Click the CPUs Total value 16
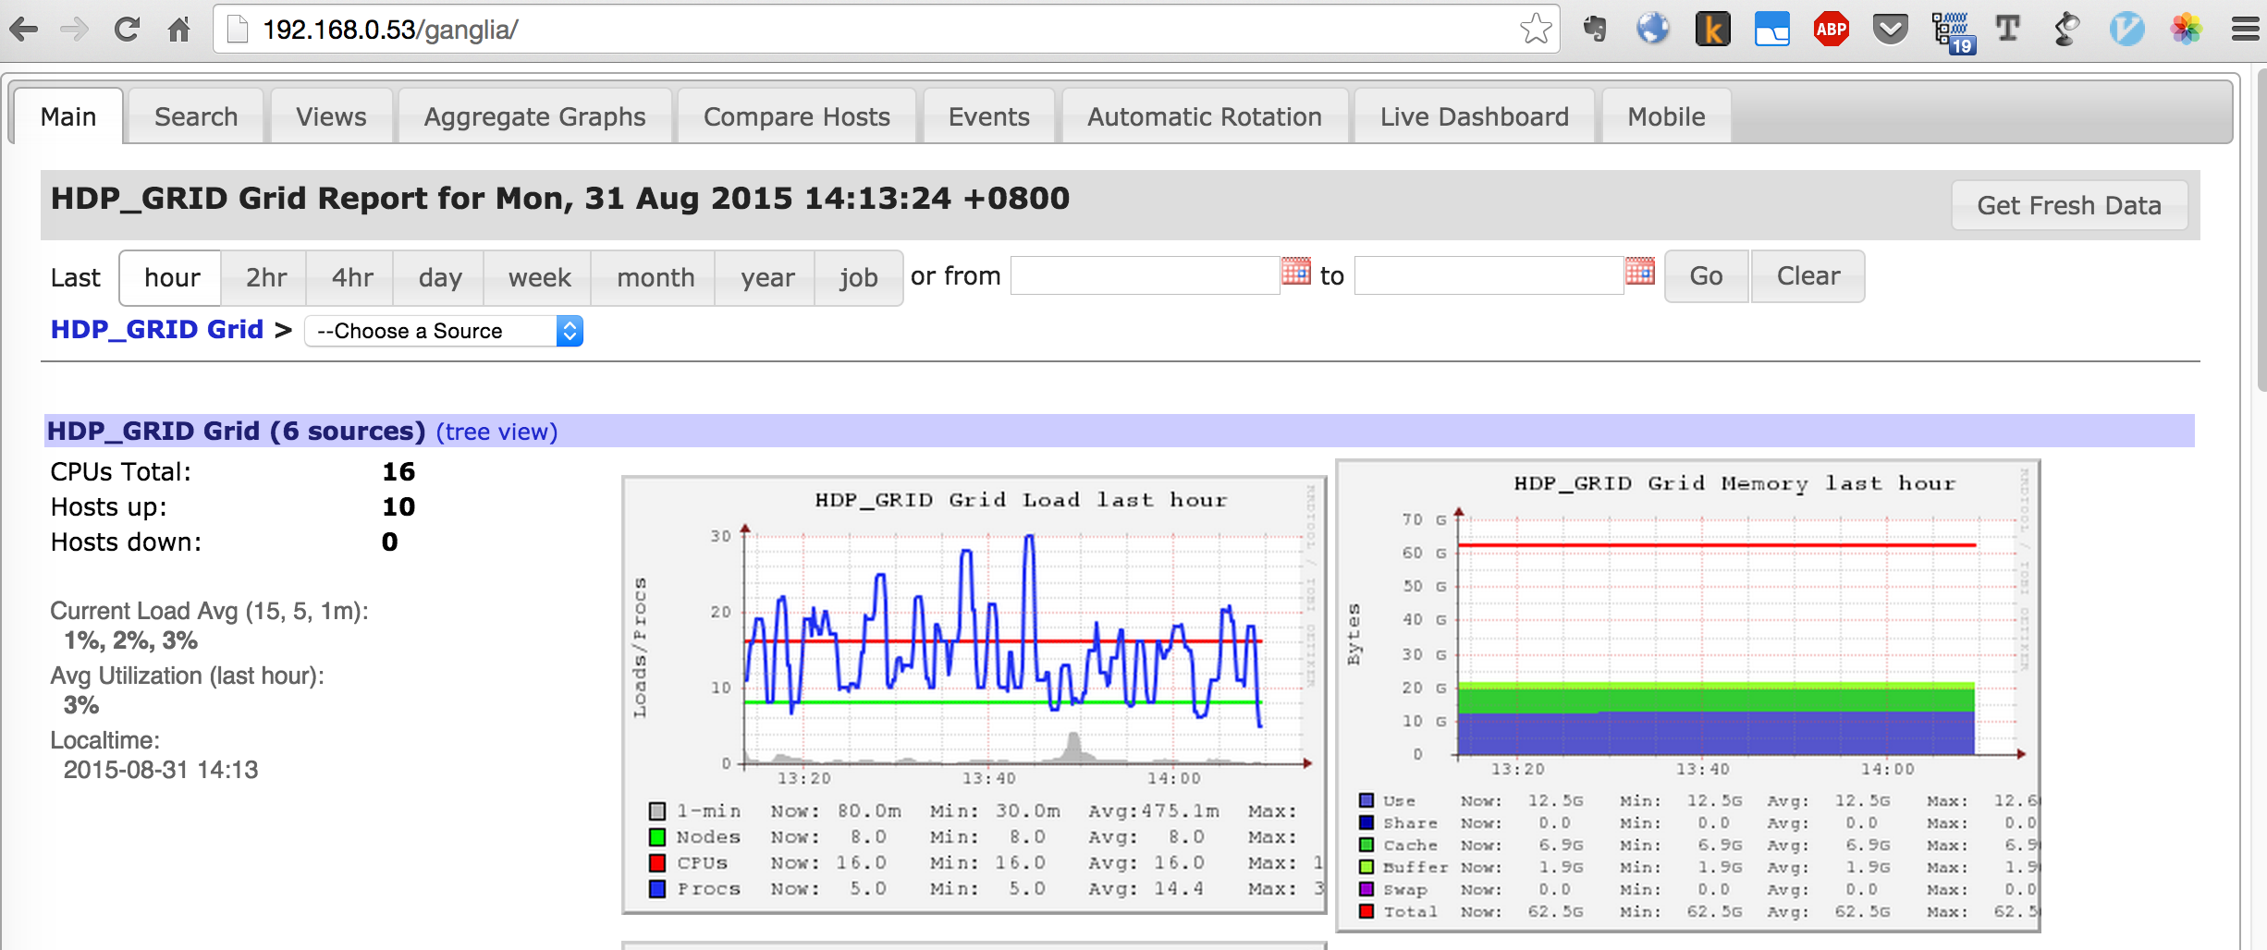 [398, 472]
